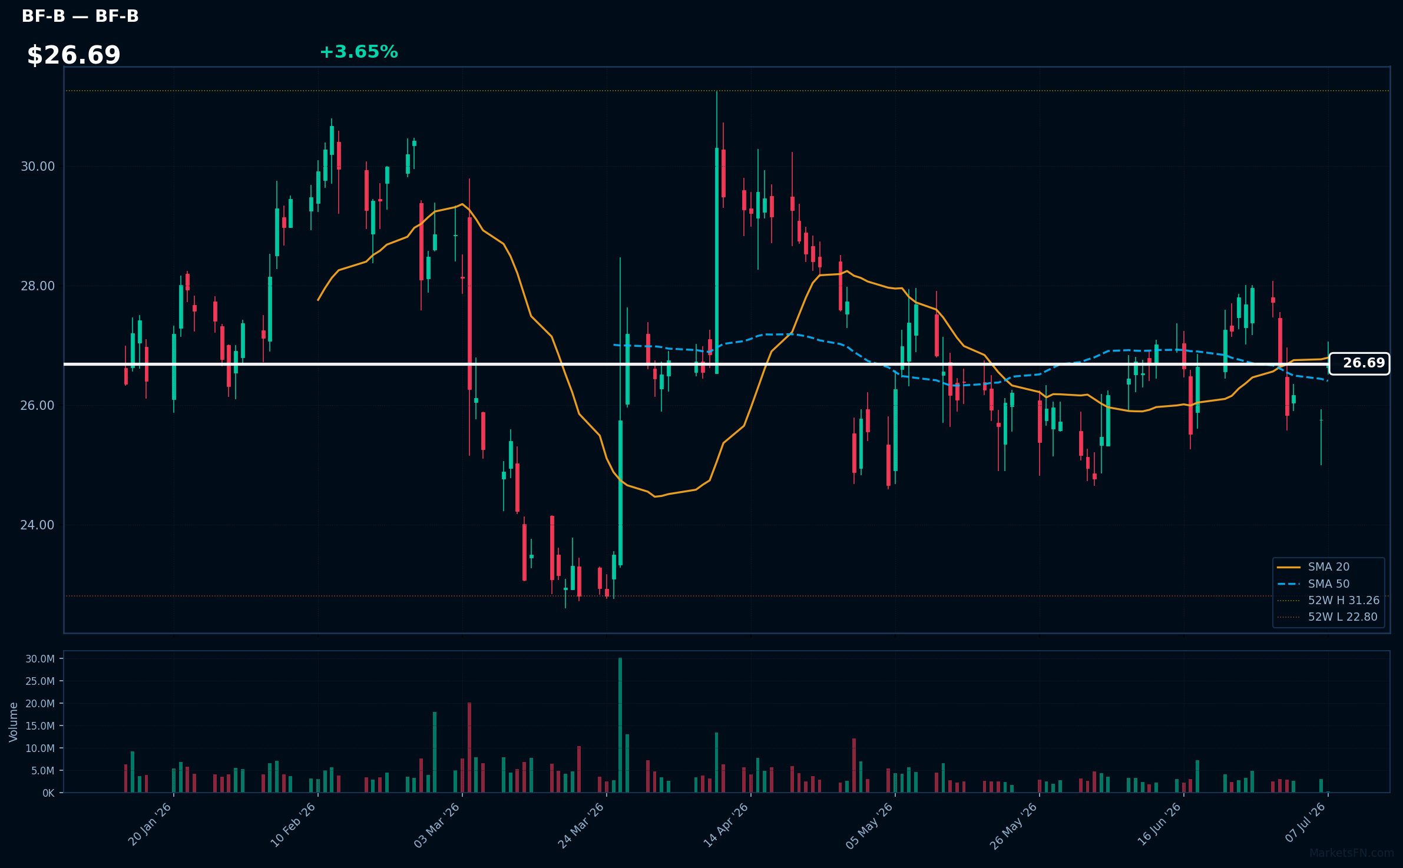The width and height of the screenshot is (1403, 868).
Task: Click the Volume axis label
Action: coord(14,722)
